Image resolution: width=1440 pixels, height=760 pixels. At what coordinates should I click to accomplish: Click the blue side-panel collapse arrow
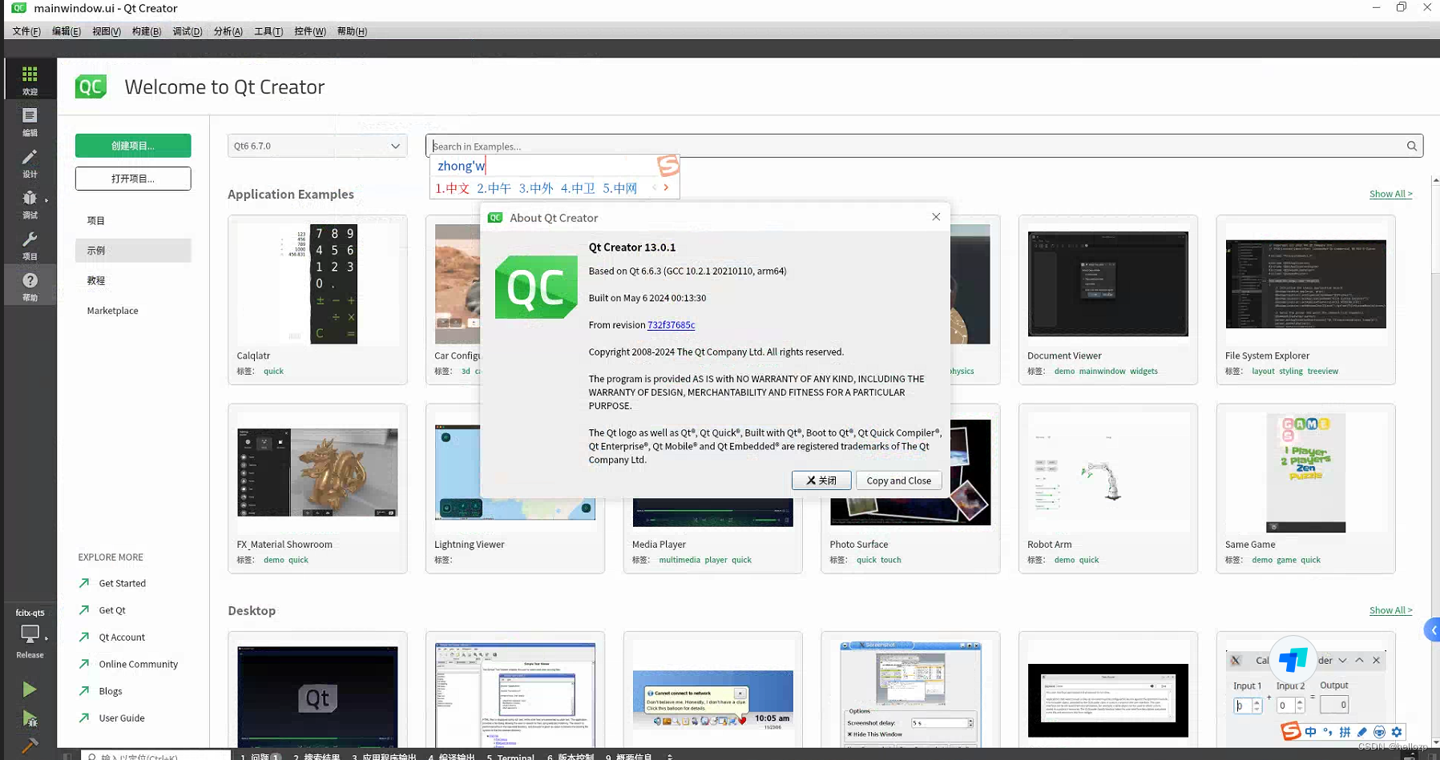click(1434, 630)
